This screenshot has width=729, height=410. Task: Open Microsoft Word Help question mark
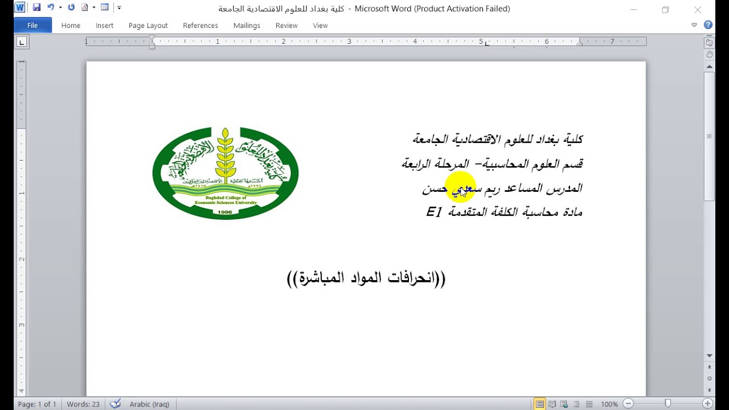click(x=708, y=25)
